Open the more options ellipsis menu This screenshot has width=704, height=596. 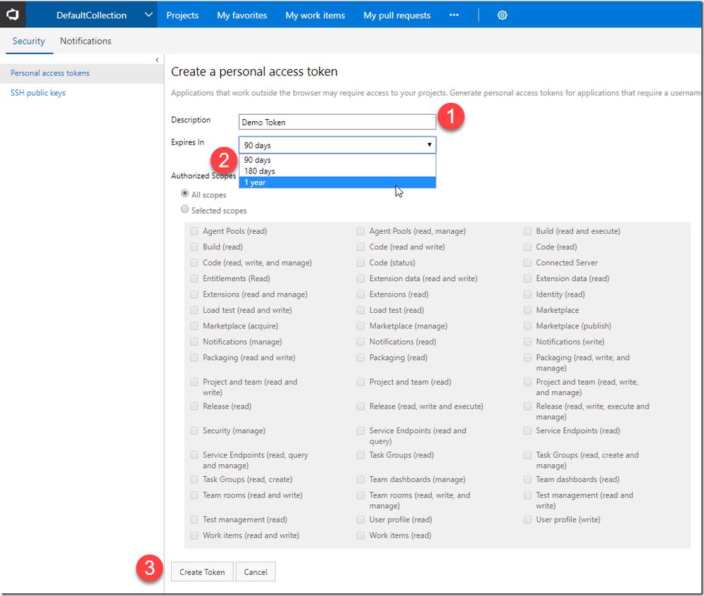454,15
